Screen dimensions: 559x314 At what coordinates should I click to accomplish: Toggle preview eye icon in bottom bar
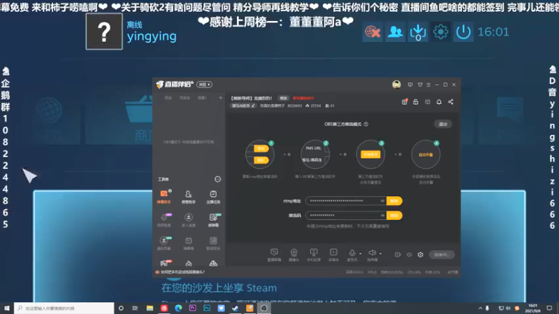pyautogui.click(x=409, y=255)
